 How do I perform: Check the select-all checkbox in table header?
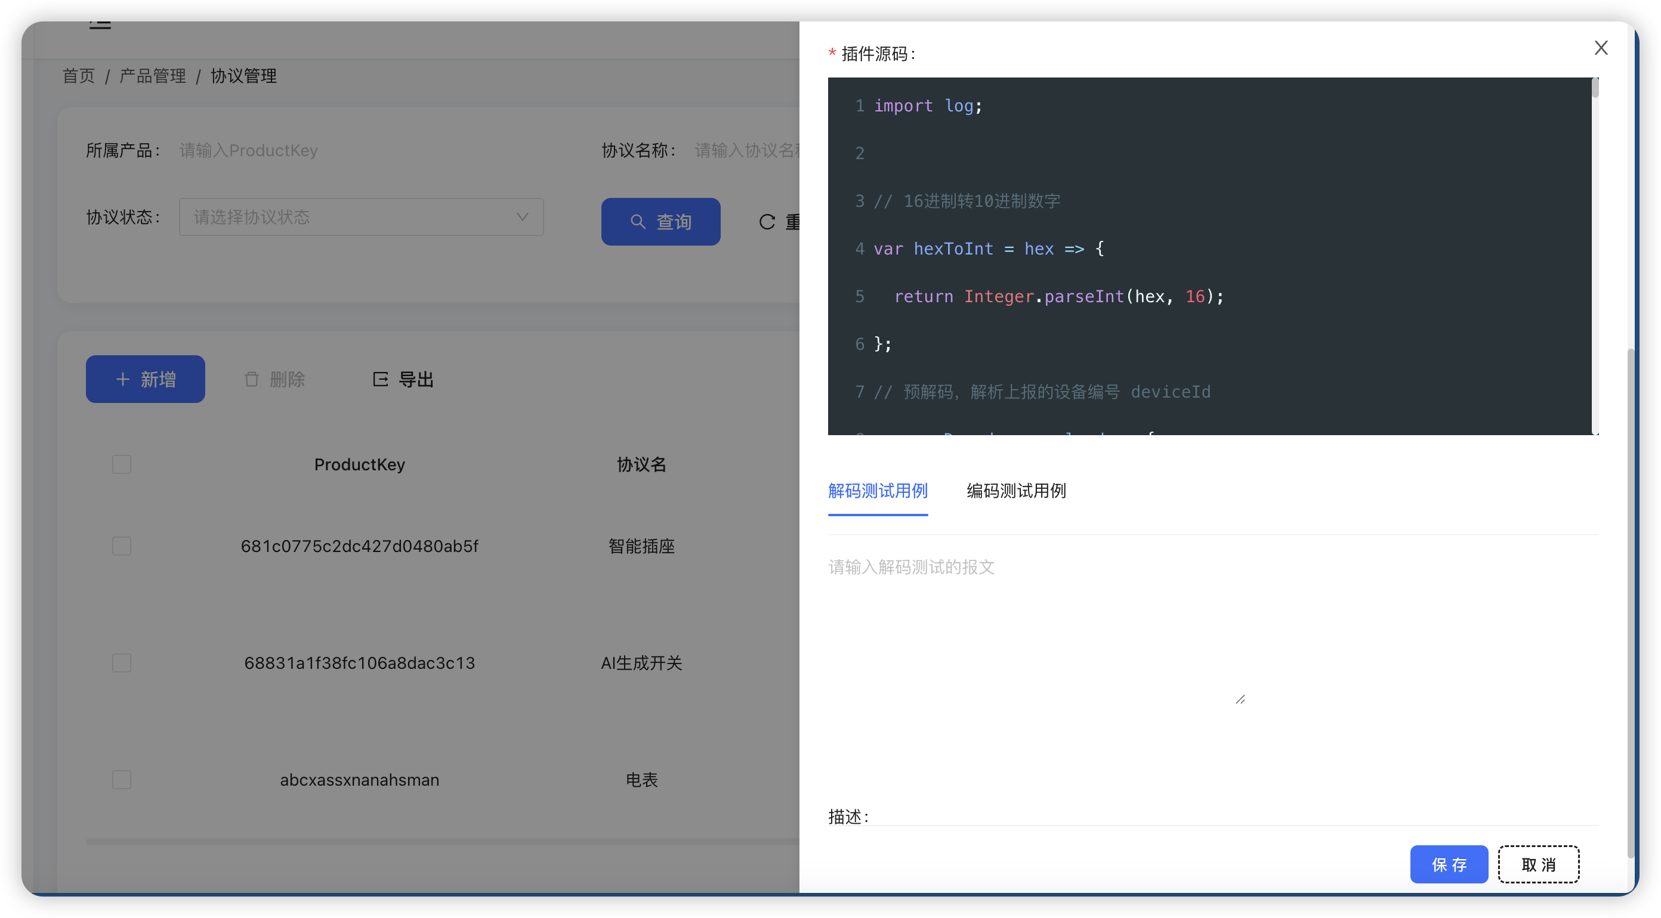coord(121,464)
